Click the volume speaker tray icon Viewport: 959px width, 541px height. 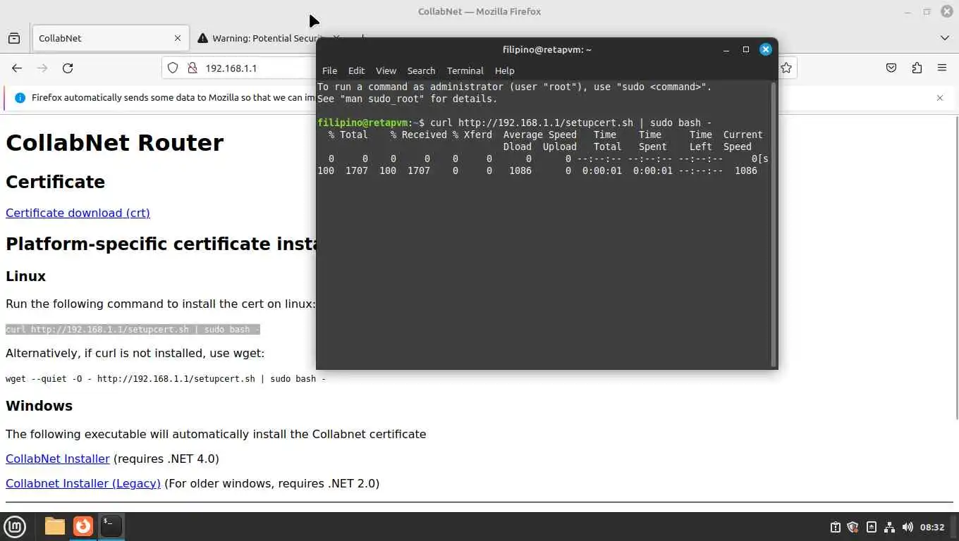click(908, 527)
